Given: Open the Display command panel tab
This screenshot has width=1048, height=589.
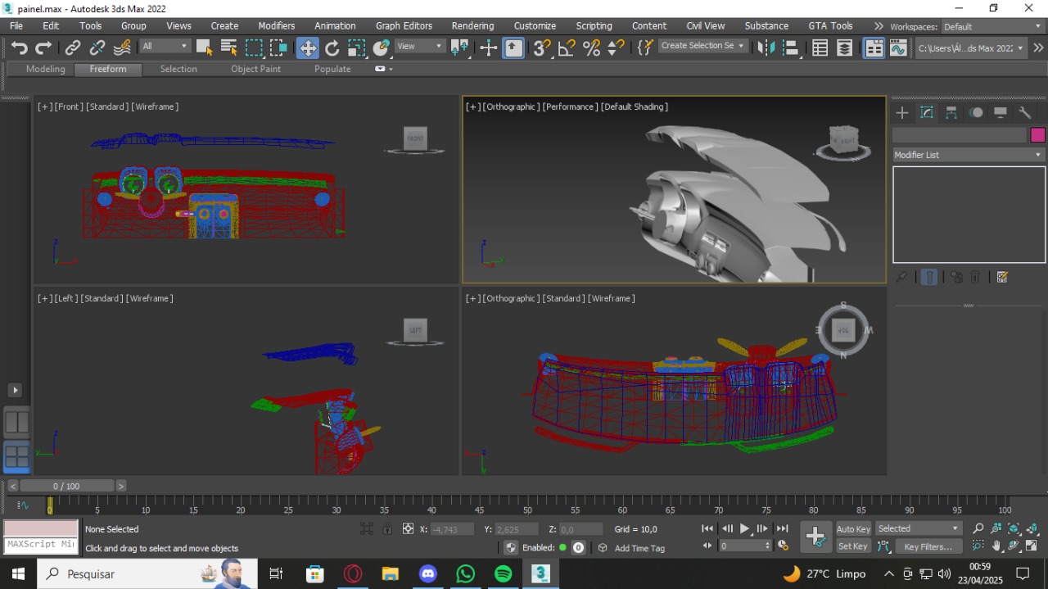Looking at the screenshot, I should point(1001,113).
